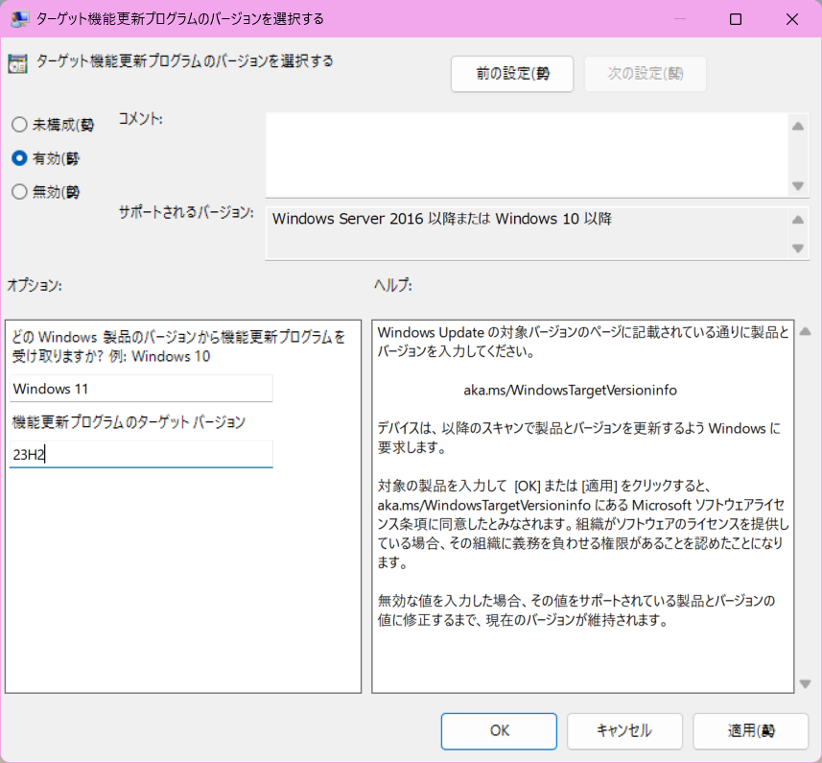Click the comment box scroll-up arrow
822x763 pixels.
click(x=798, y=126)
